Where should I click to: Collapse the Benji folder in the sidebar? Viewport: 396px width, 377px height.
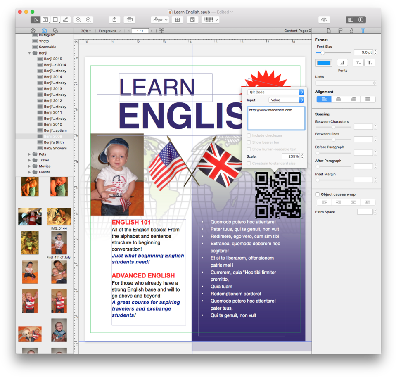click(x=30, y=53)
